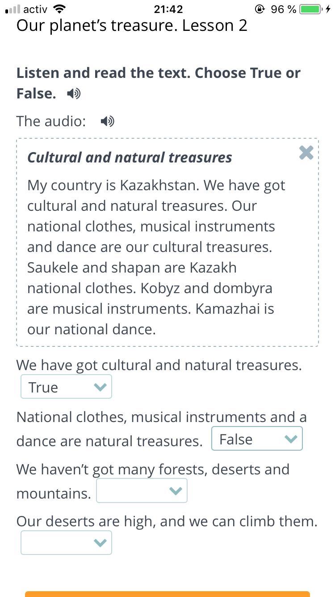Tap the "Cultural and natural treasures" heading

pos(130,158)
